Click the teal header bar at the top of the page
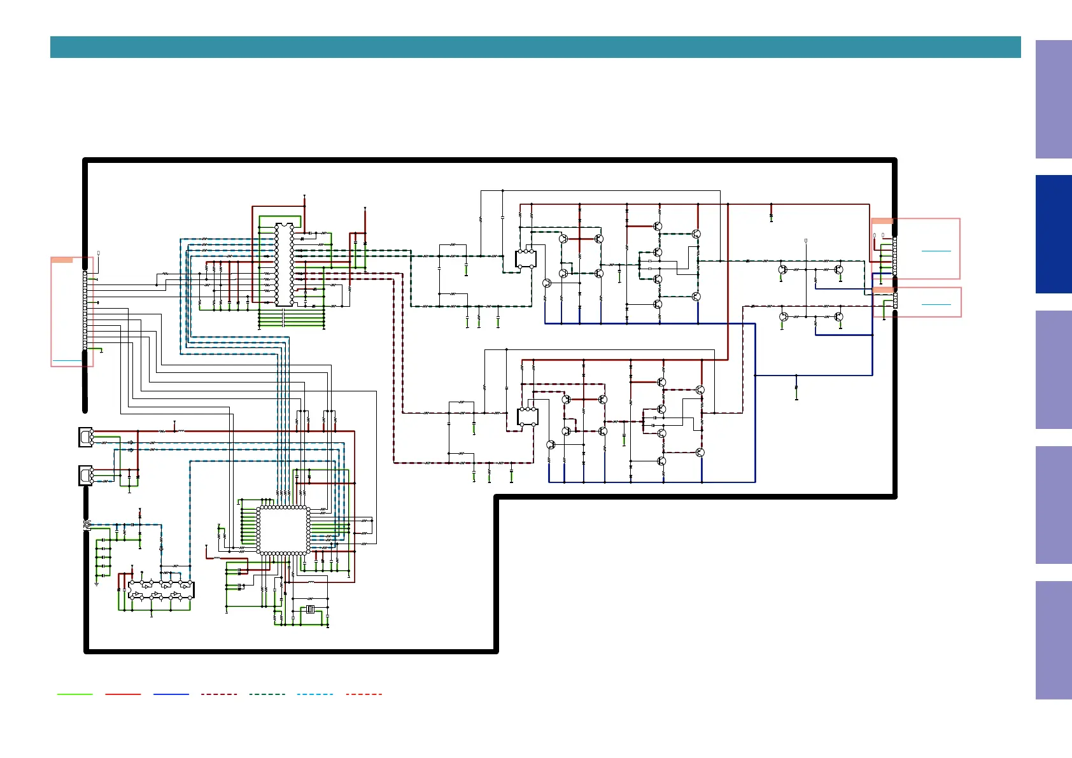Screen dimensions: 1072x758 pos(535,47)
